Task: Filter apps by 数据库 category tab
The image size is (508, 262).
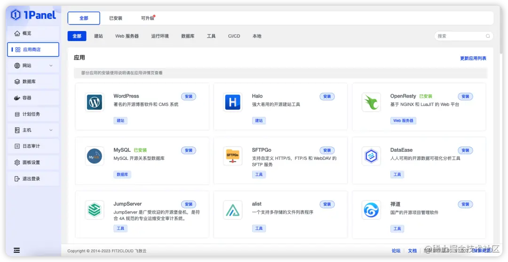Action: [188, 36]
